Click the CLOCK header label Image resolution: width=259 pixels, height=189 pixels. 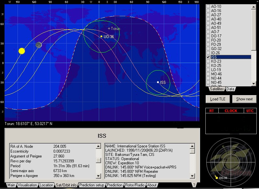(231, 111)
